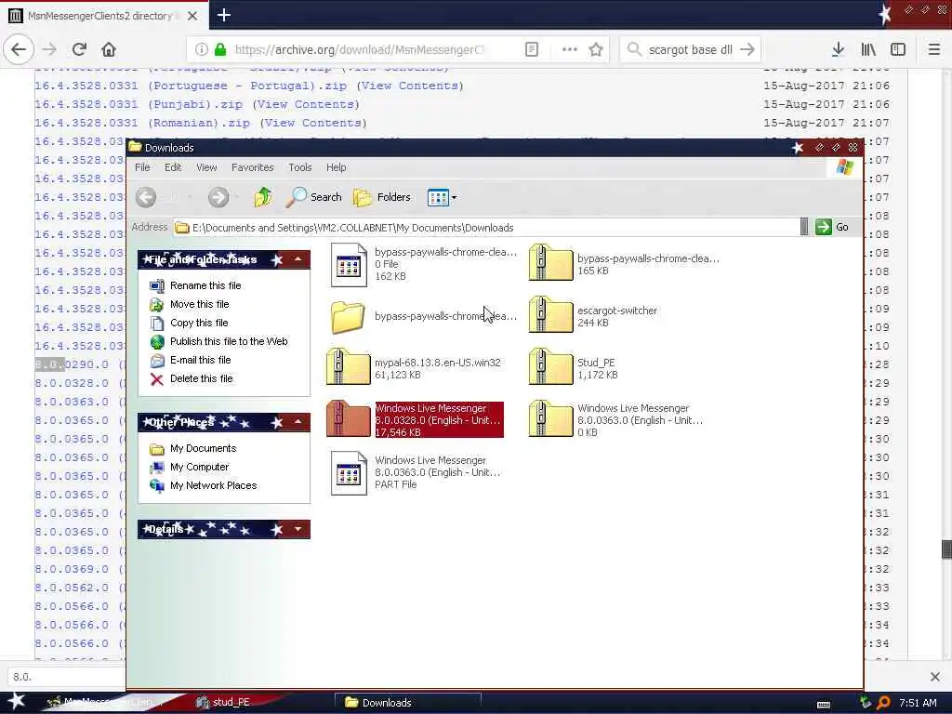Image resolution: width=952 pixels, height=714 pixels.
Task: Open the Tools menu
Action: (300, 167)
